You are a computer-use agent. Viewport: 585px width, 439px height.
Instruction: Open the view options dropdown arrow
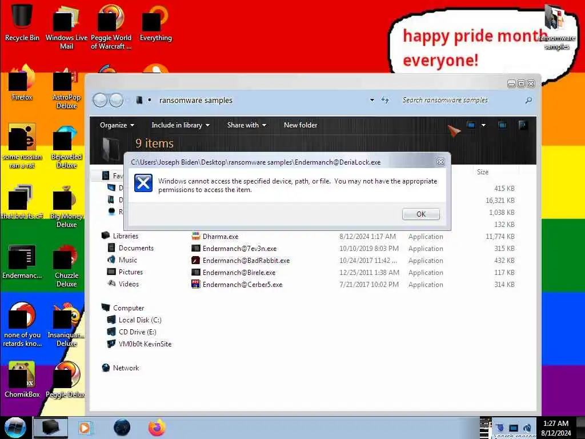click(x=483, y=125)
